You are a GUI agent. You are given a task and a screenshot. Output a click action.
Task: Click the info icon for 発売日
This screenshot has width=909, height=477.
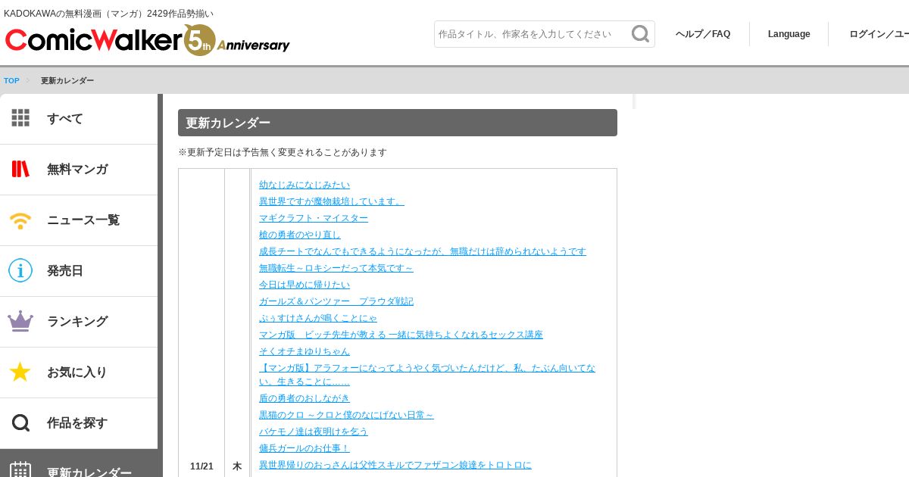(x=20, y=270)
